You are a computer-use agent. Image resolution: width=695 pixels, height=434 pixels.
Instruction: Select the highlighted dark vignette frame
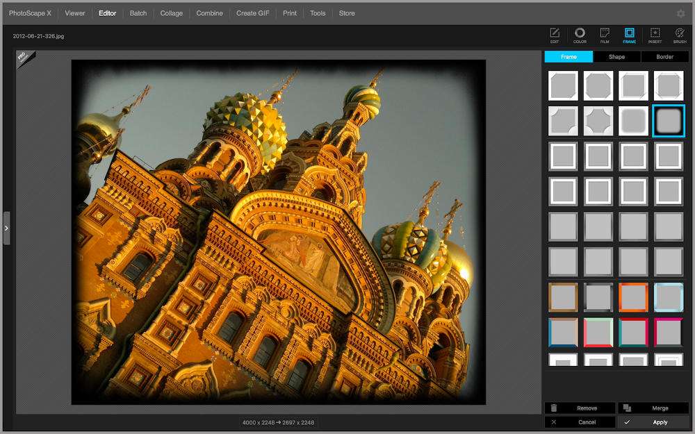tap(669, 121)
